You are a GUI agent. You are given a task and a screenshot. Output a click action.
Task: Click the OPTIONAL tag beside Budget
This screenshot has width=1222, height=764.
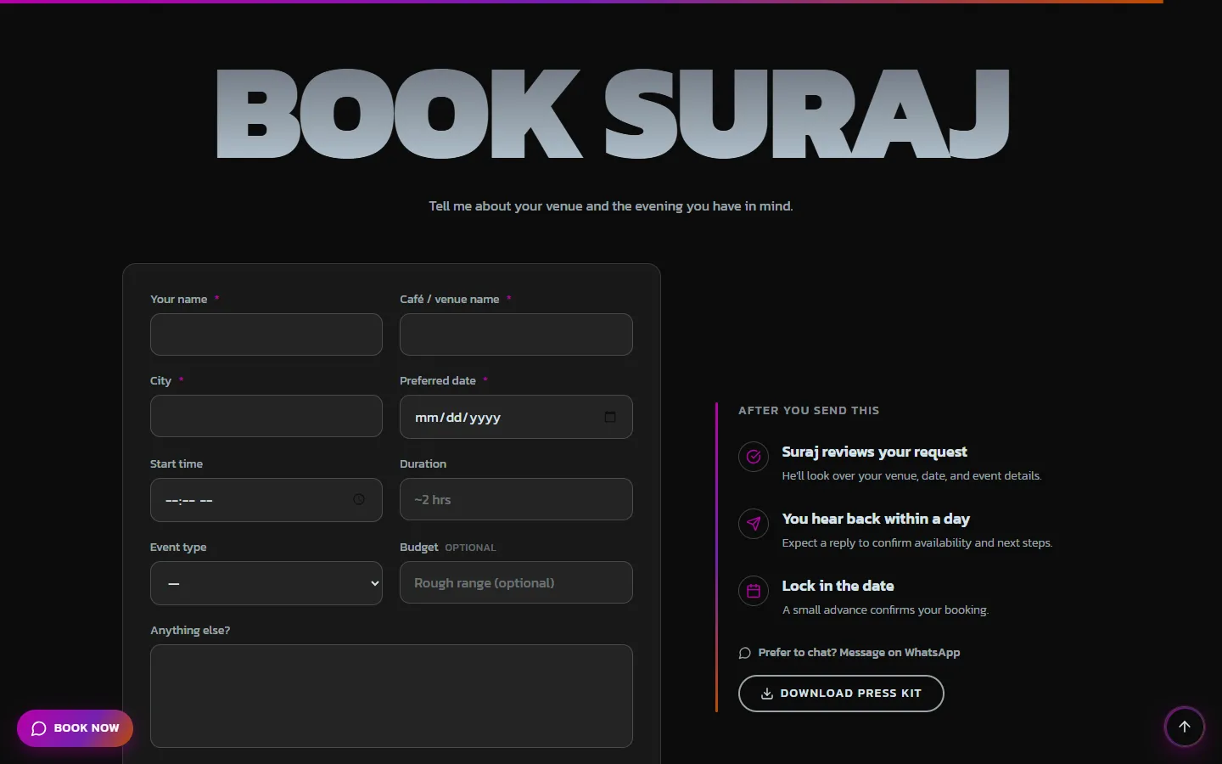(470, 548)
